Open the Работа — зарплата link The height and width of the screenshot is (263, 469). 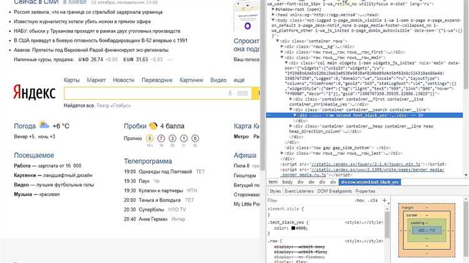48,166
